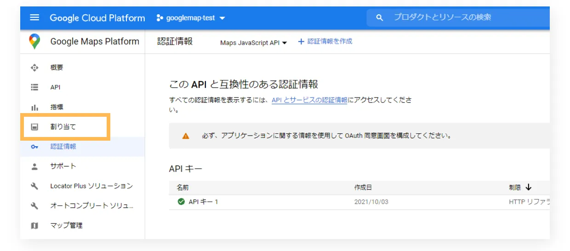Open the googlemap-test project selector dropdown

tap(191, 18)
